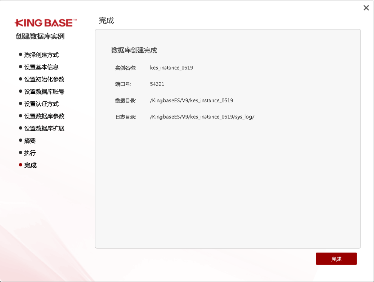Jump to the 设置认证方式 step

pyautogui.click(x=41, y=104)
